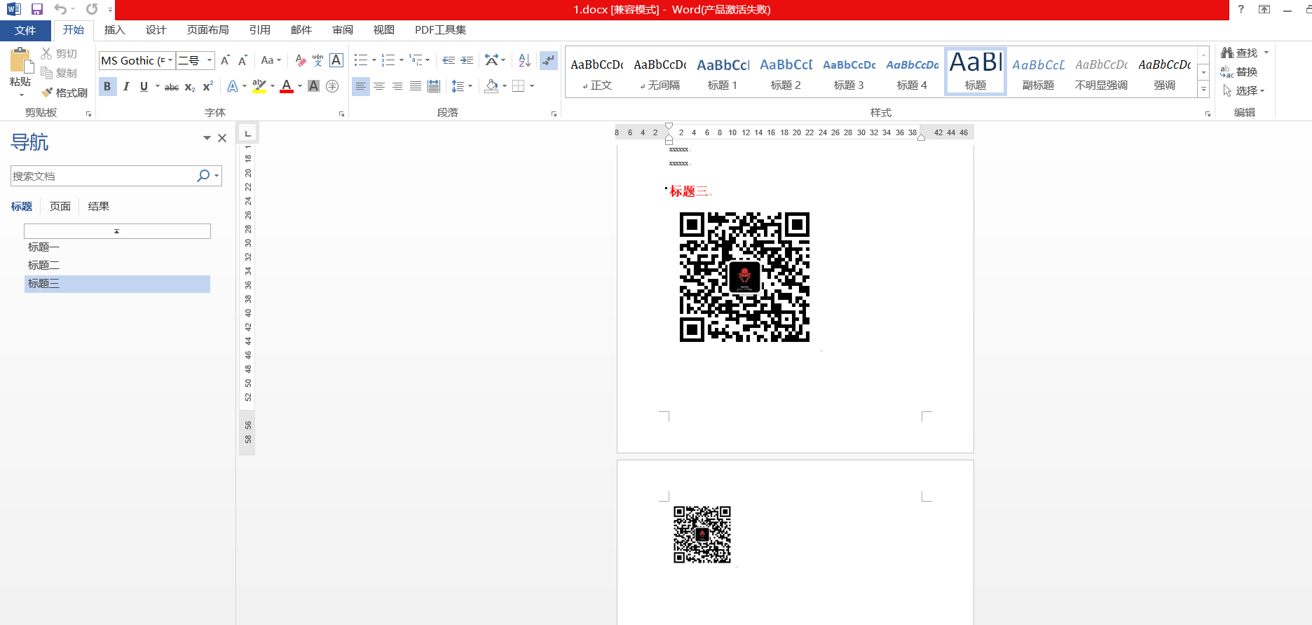Open the PDF工具集 tab

coord(440,30)
